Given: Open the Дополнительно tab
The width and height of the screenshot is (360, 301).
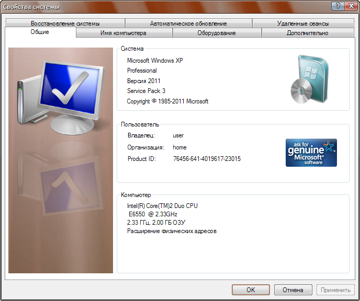Looking at the screenshot, I should click(x=308, y=33).
